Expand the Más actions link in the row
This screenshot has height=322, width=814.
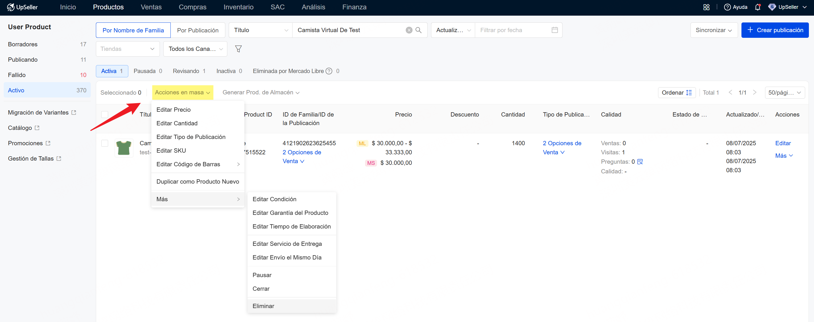(784, 156)
